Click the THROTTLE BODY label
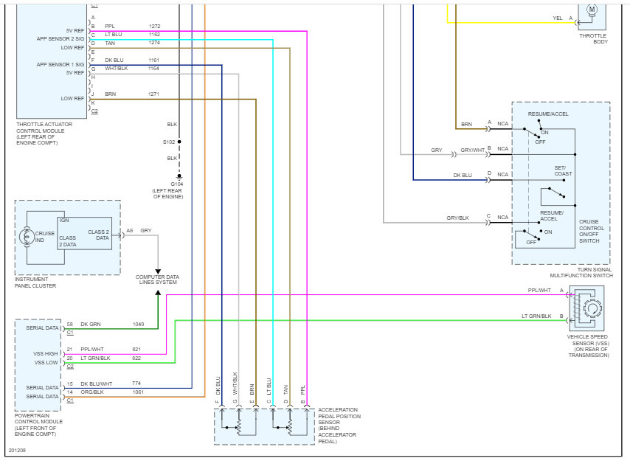Viewport: 630px width, 461px height. (593, 38)
